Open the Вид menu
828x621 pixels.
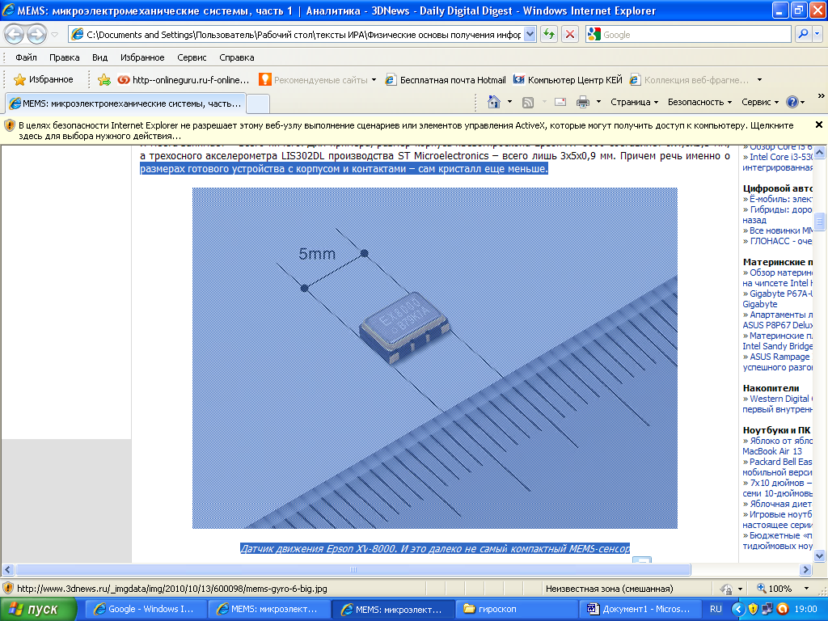pos(99,57)
